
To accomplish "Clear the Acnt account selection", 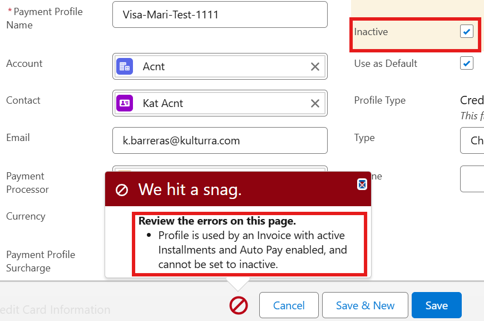I will [315, 67].
